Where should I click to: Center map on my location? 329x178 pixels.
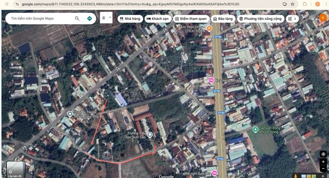tap(323, 154)
